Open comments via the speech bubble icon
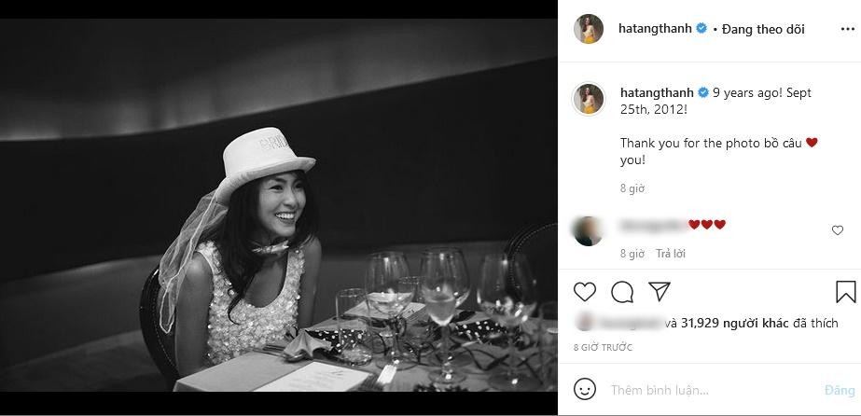The width and height of the screenshot is (861, 416). [x=622, y=292]
